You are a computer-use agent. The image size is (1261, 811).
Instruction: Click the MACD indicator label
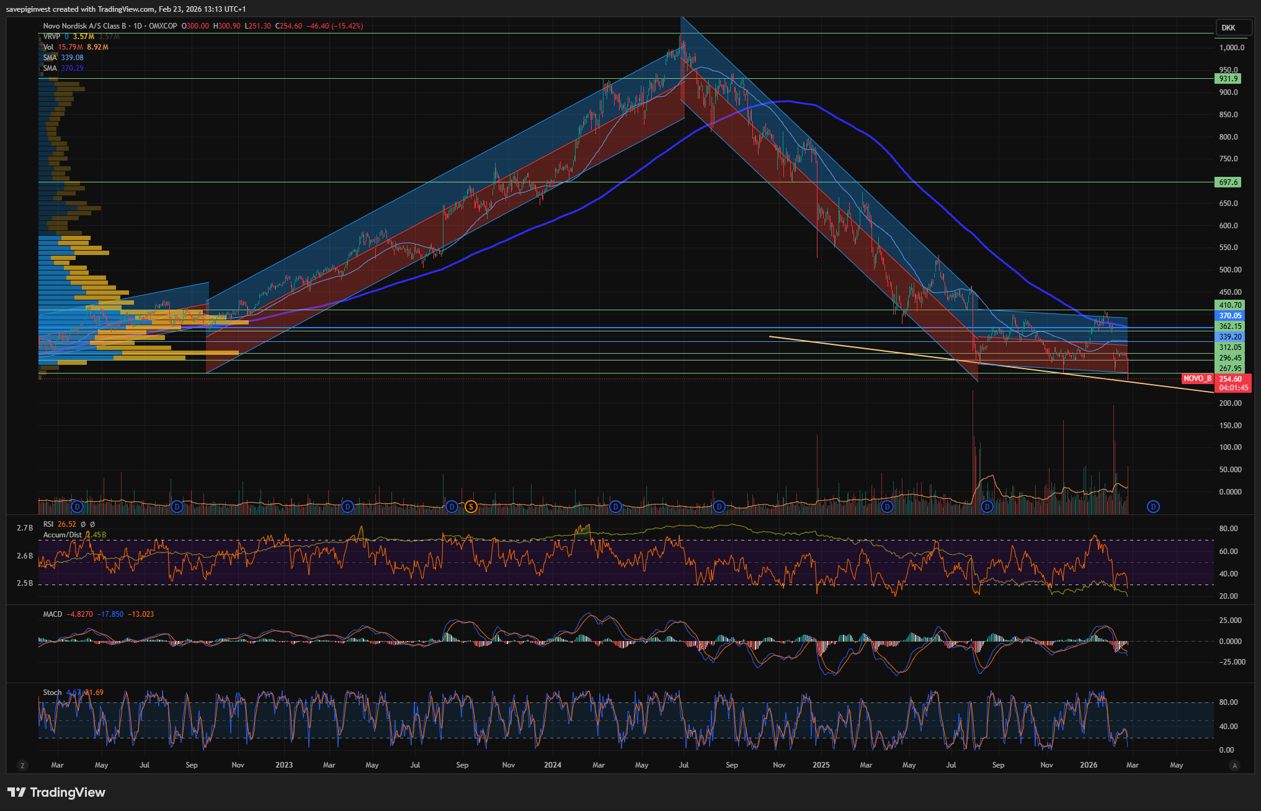(53, 614)
